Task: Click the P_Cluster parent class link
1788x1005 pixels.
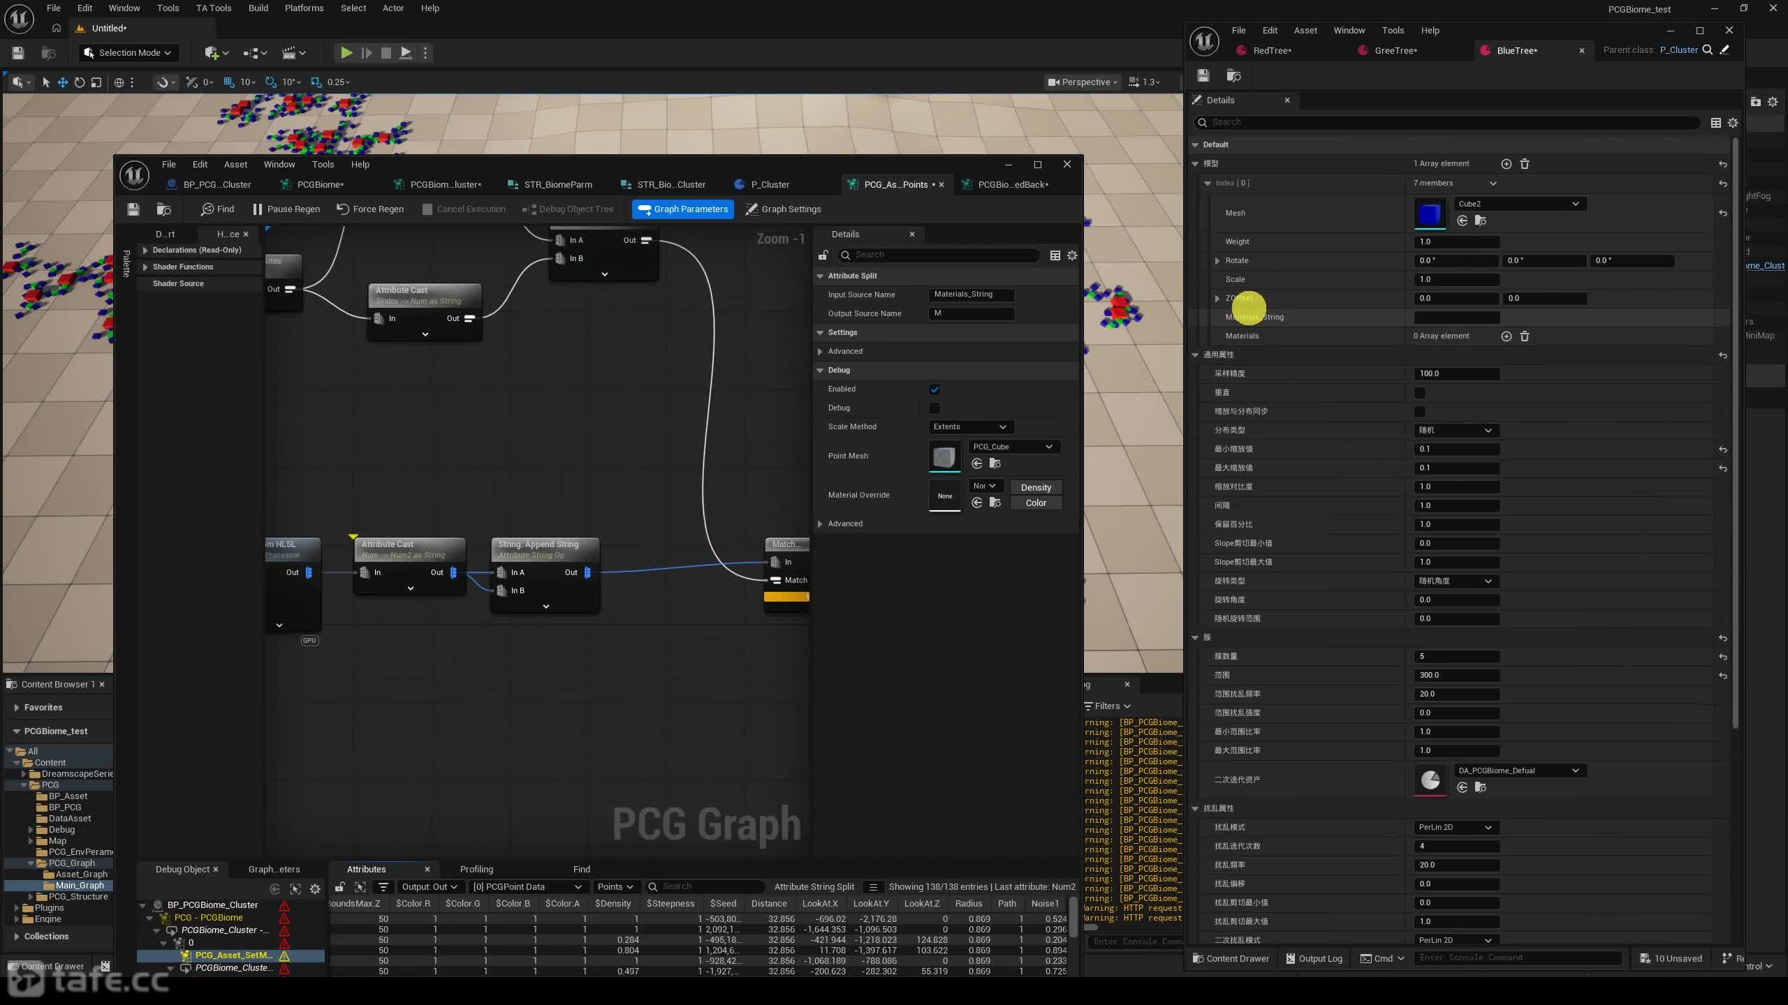Action: point(1678,50)
